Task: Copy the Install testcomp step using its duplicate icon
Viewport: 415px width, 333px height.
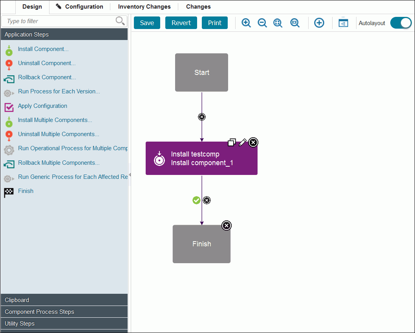Action: coord(232,142)
